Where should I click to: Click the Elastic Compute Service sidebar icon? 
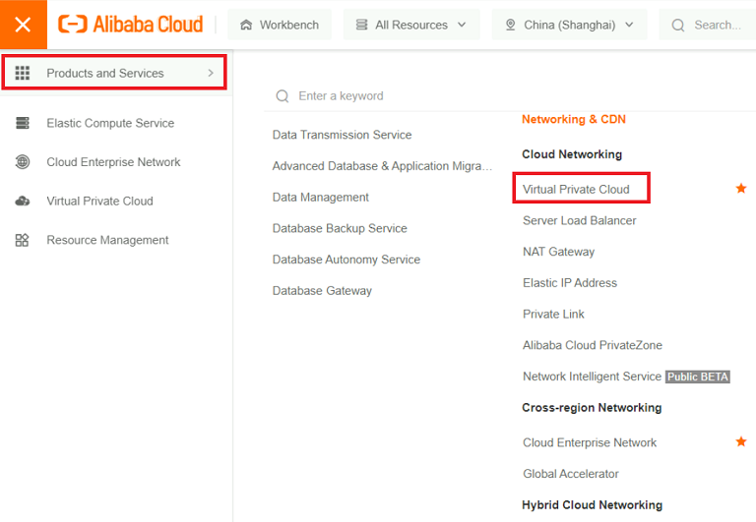click(23, 123)
